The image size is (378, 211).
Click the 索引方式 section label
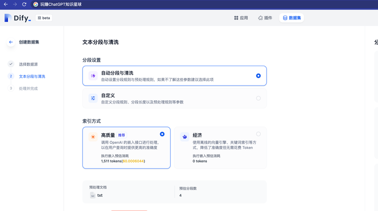click(91, 121)
